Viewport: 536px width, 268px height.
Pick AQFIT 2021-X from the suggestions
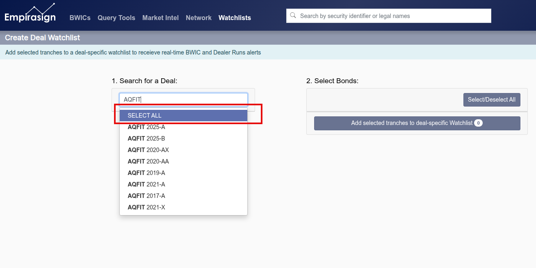point(183,207)
